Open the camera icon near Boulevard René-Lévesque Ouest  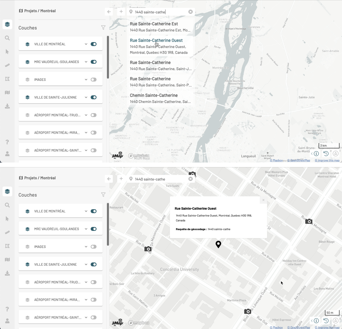(247, 311)
